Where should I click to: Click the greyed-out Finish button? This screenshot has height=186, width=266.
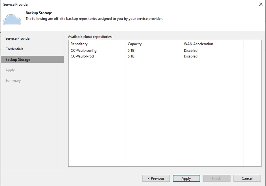217,178
